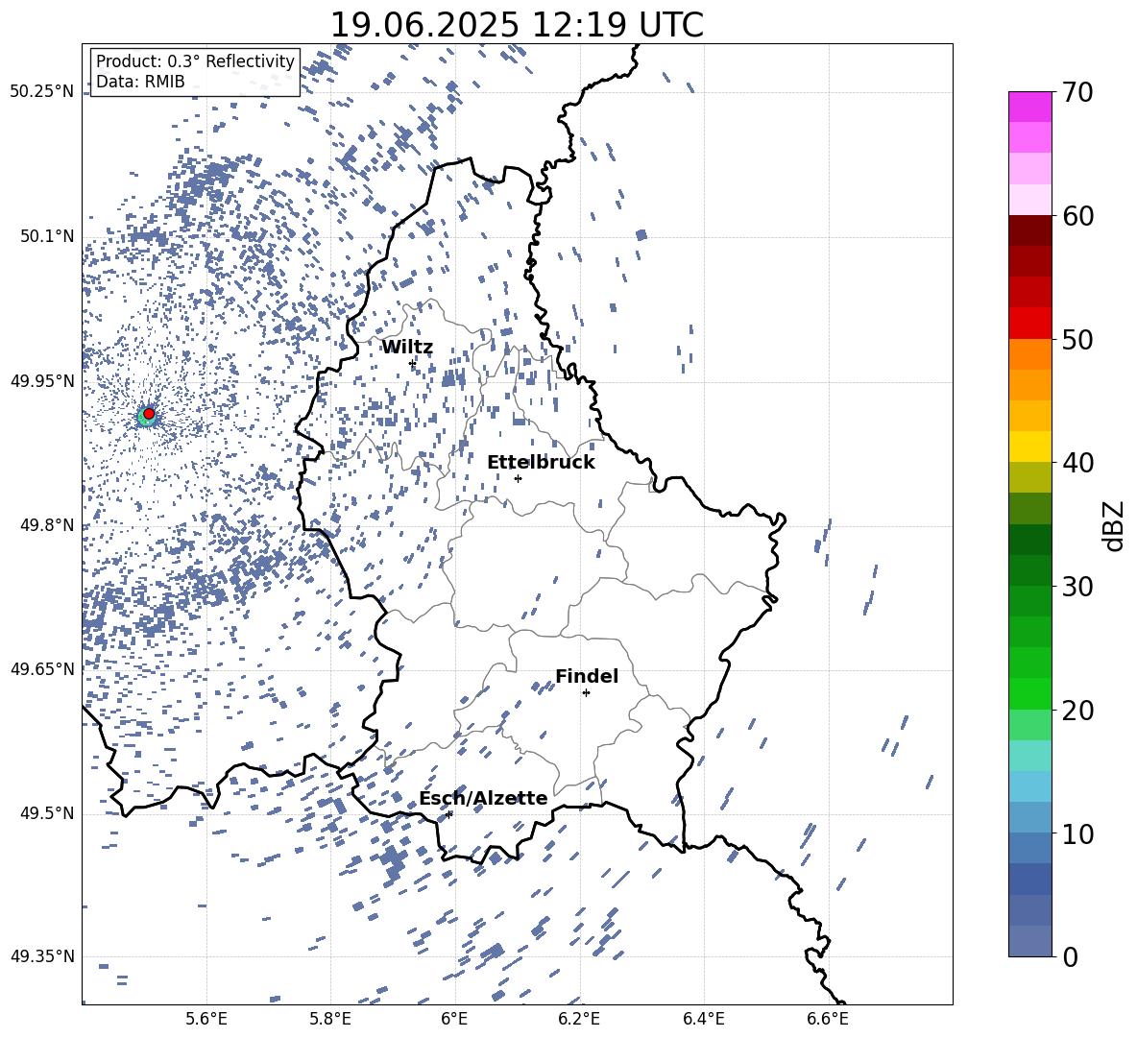
Task: Click the 0 tick on the colorbar
Action: tap(1069, 956)
